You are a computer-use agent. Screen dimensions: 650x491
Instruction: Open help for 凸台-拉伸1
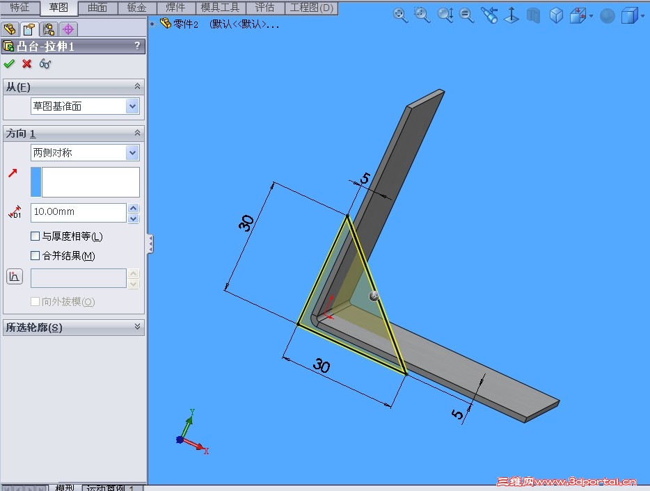[x=137, y=46]
